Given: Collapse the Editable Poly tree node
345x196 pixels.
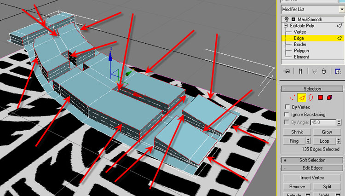Looking at the screenshot, I should [x=286, y=26].
